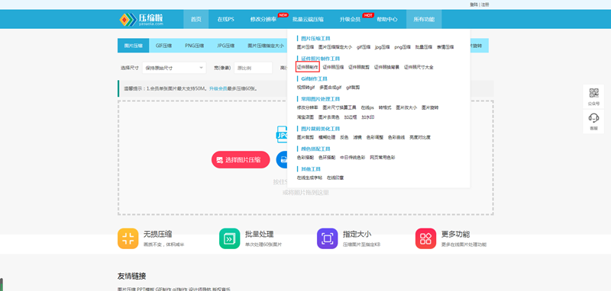The image size is (611, 291).
Task: Click the orange 无损压缩 feature icon
Action: point(128,238)
